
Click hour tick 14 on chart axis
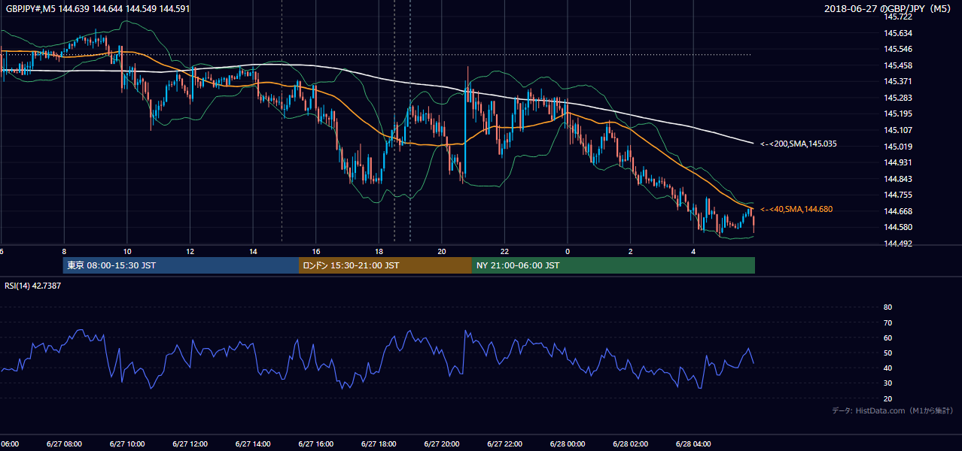(253, 251)
